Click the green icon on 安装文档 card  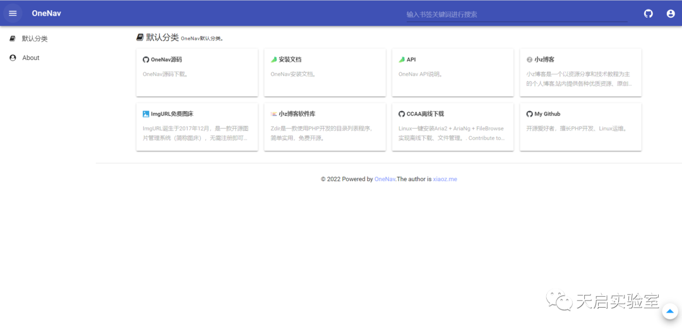point(273,59)
